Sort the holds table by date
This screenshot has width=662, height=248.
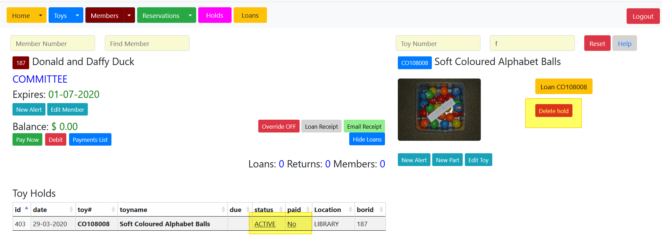pos(53,210)
